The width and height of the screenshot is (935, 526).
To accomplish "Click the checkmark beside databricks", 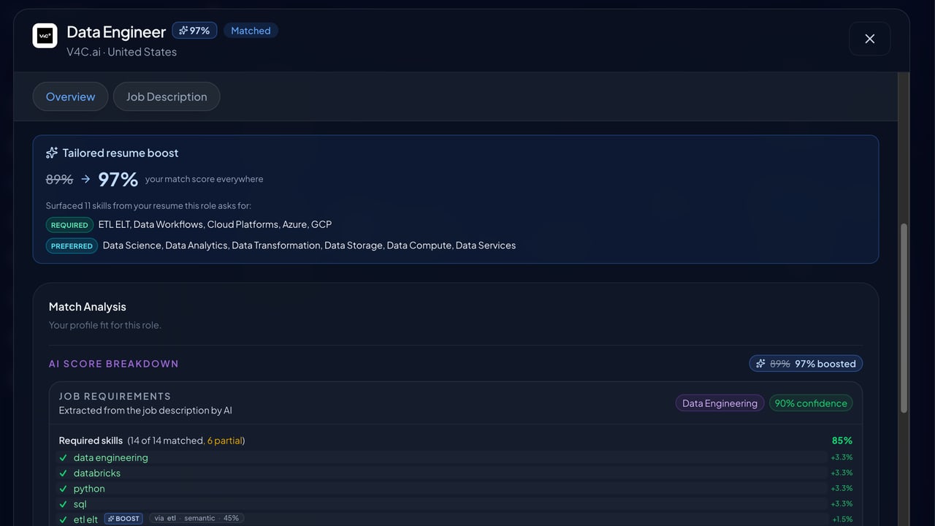I will click(64, 473).
